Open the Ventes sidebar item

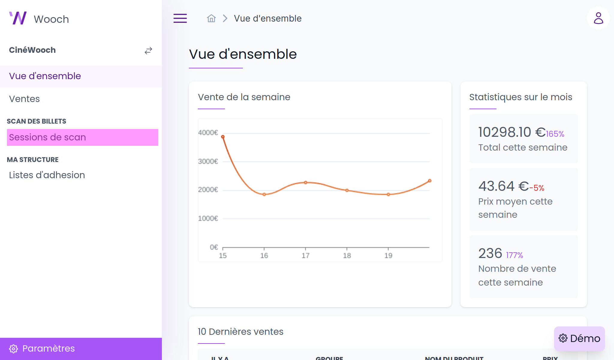(x=81, y=99)
